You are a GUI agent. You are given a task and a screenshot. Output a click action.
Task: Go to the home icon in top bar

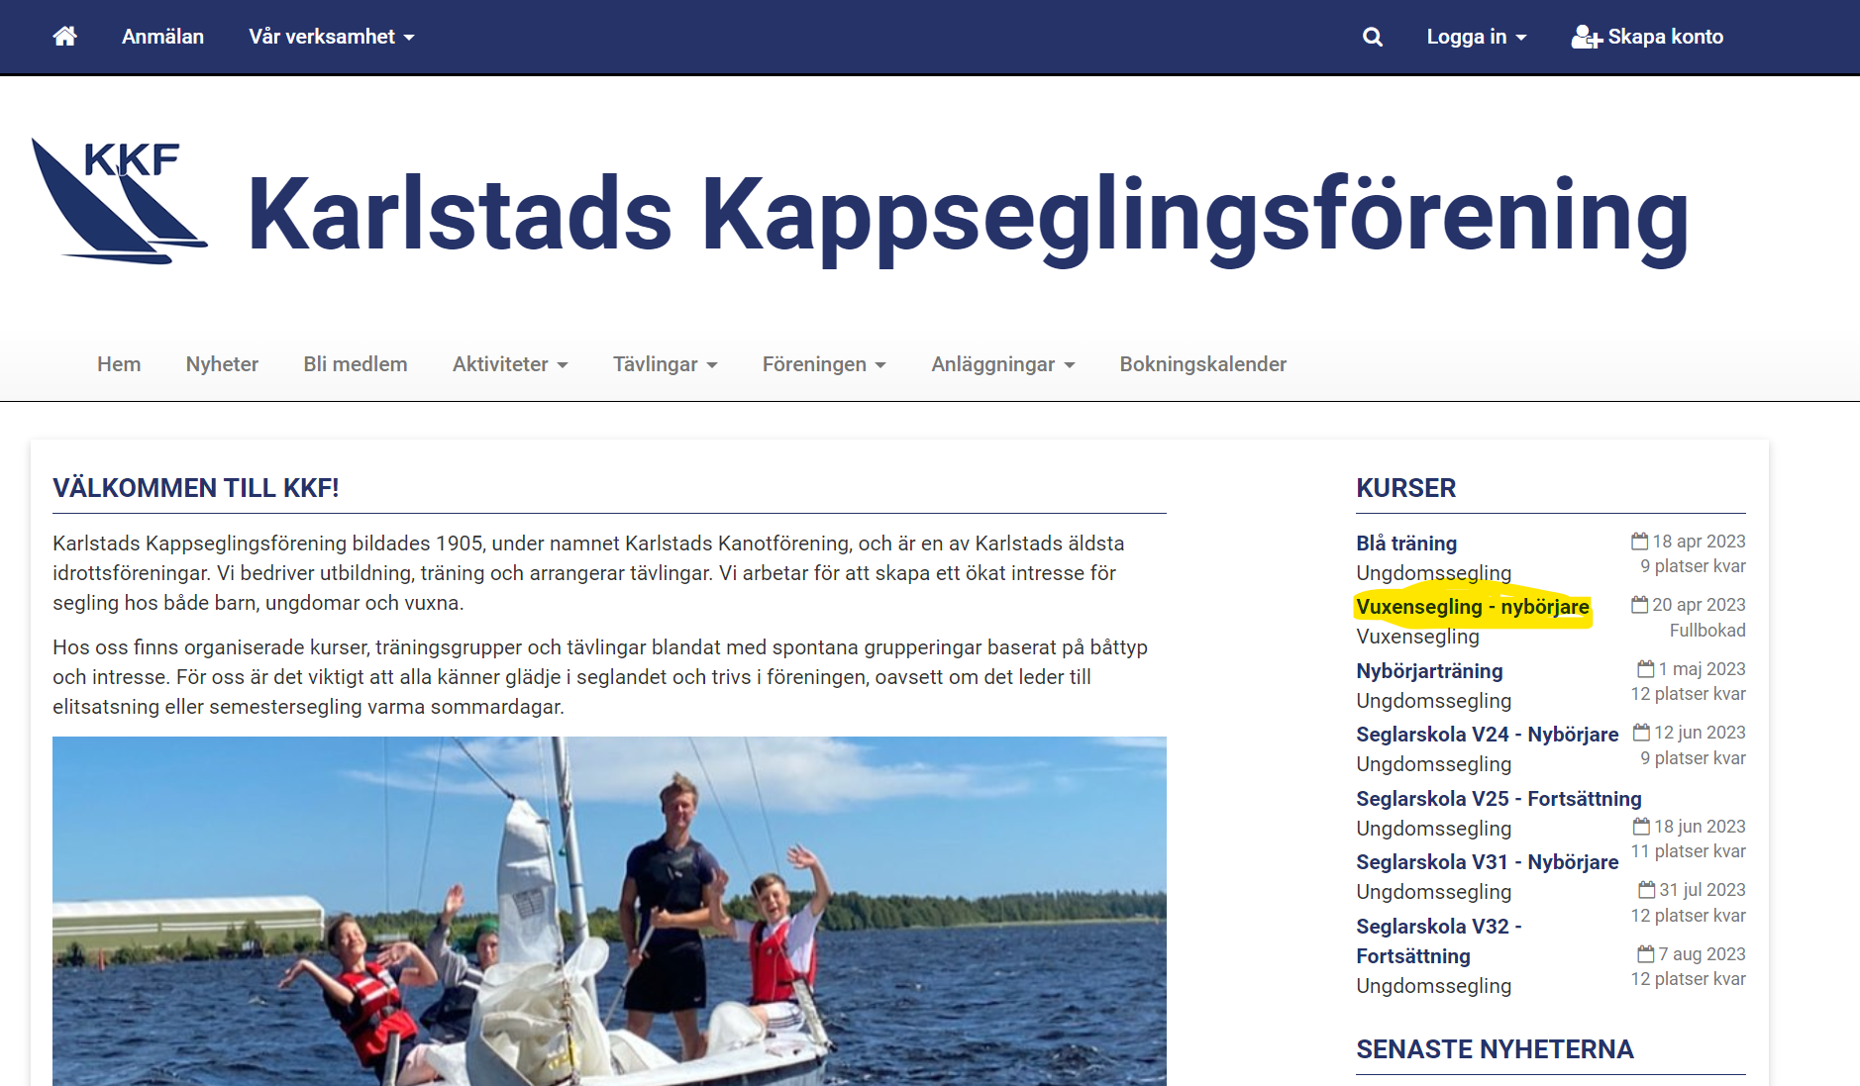(65, 37)
